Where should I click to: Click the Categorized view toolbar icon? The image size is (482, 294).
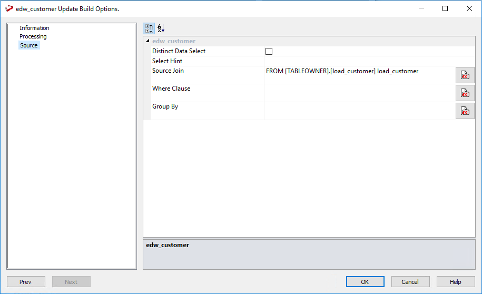(149, 28)
